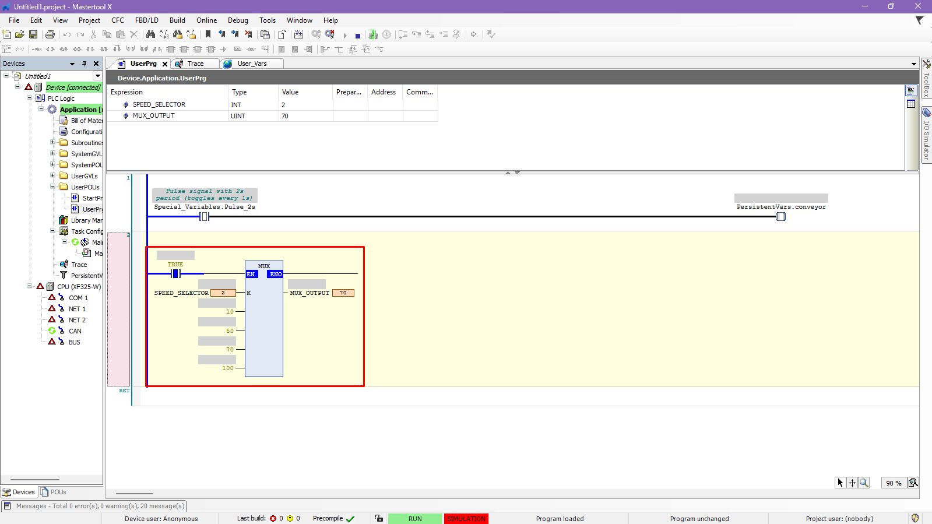Click the RUN status button
Screen dimensions: 932x524
point(414,519)
